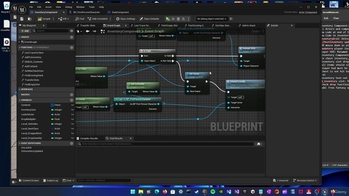This screenshot has height=196, width=349.
Task: Collapse the Graphs section
Action: [x=20, y=37]
